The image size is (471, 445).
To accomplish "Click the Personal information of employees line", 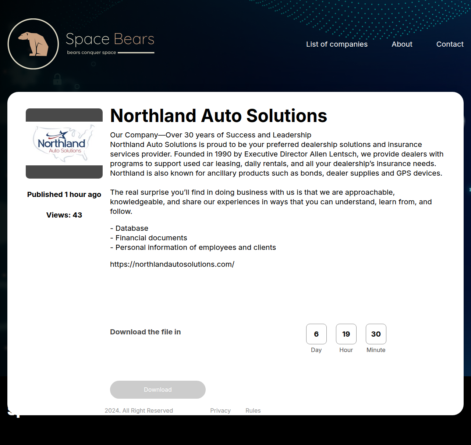I will click(x=193, y=247).
